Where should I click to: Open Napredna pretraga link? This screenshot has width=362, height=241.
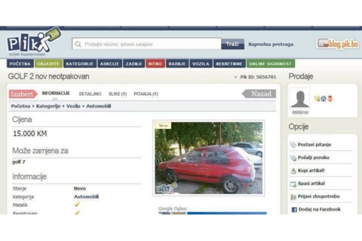tap(271, 44)
